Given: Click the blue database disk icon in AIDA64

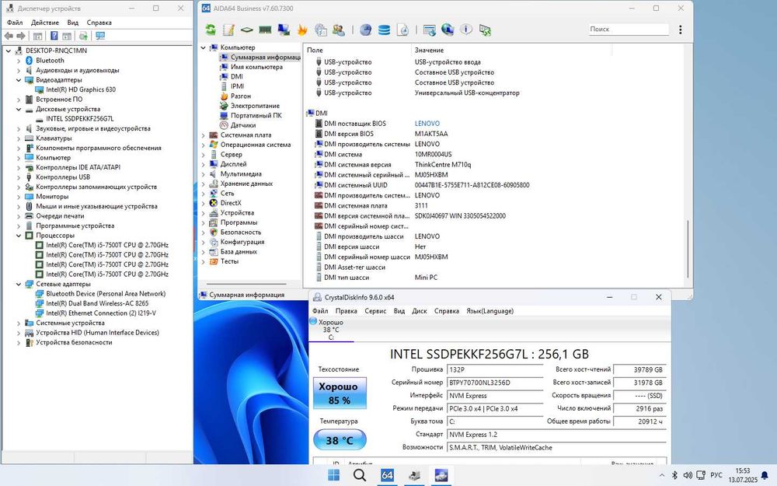Looking at the screenshot, I should click(x=384, y=30).
